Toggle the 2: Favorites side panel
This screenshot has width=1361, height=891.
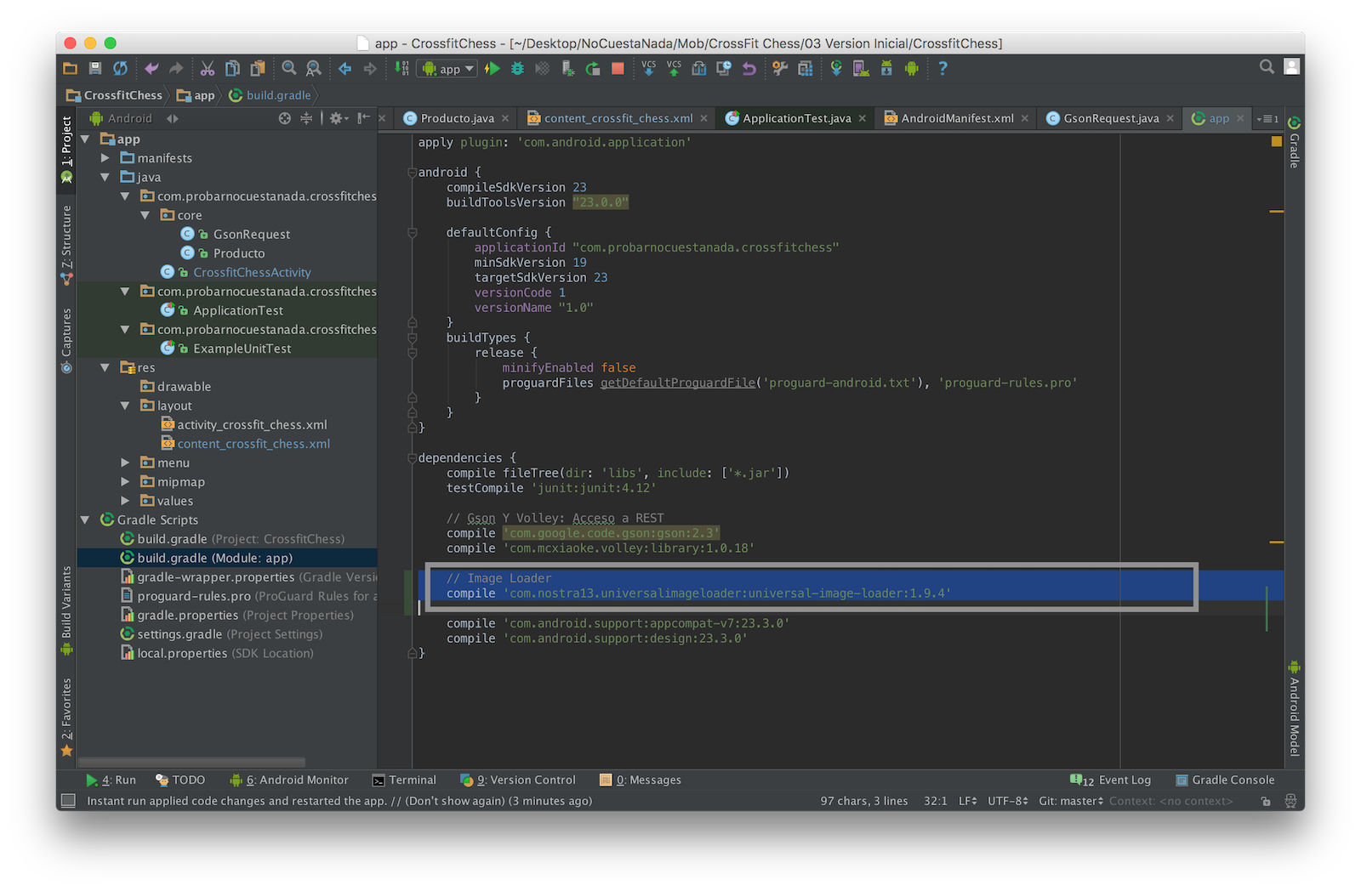click(66, 717)
